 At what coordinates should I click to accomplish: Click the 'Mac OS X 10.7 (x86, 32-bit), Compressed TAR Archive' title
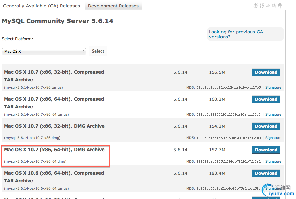(54, 76)
